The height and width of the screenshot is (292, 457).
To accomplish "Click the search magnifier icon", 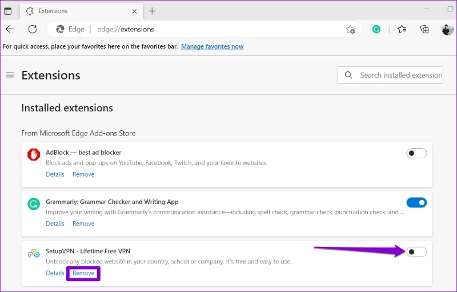I will coord(348,75).
